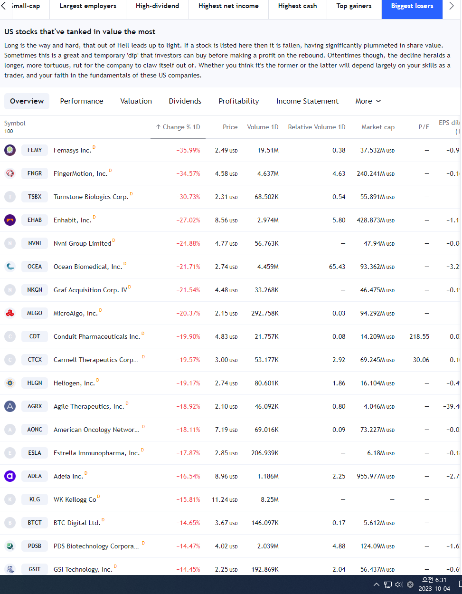462x594 pixels.
Task: Click the Heliogen logo icon
Action: click(10, 383)
